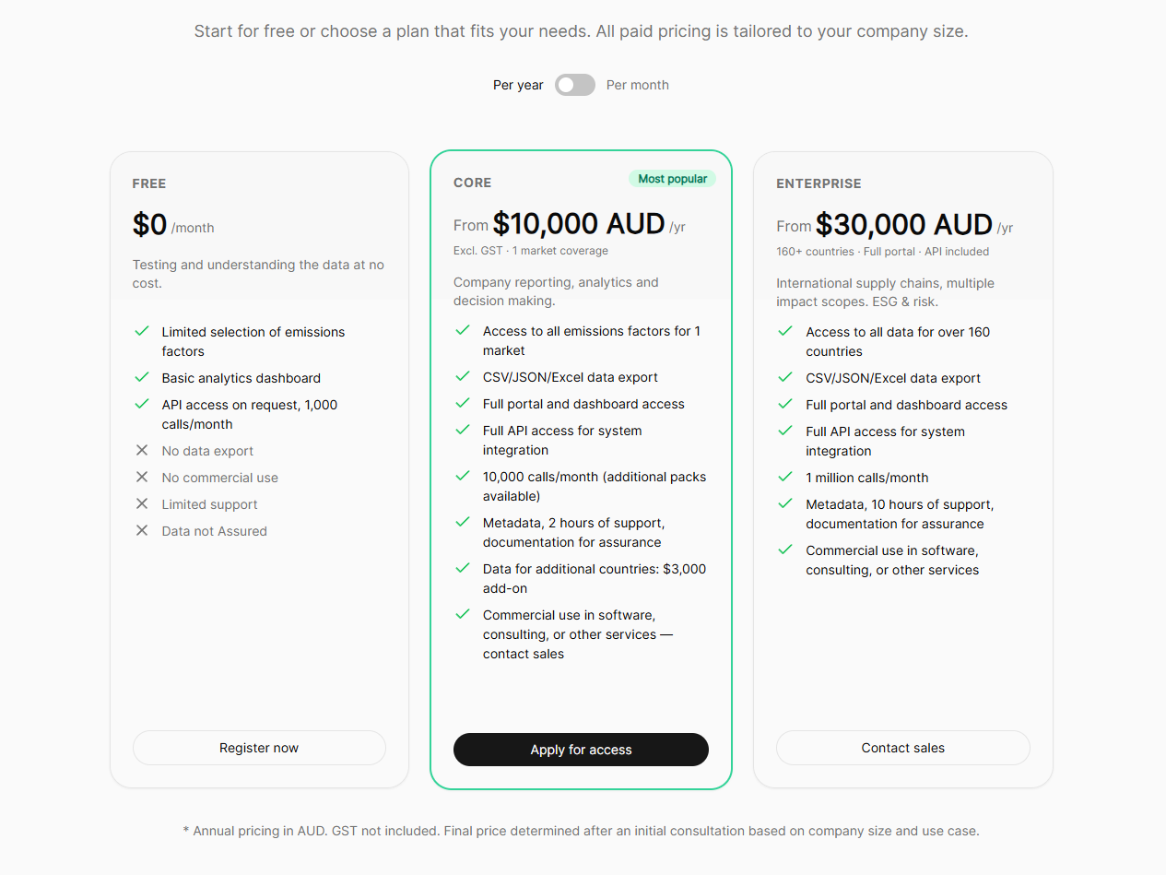Click the Register now button
The image size is (1166, 875).
tap(259, 748)
